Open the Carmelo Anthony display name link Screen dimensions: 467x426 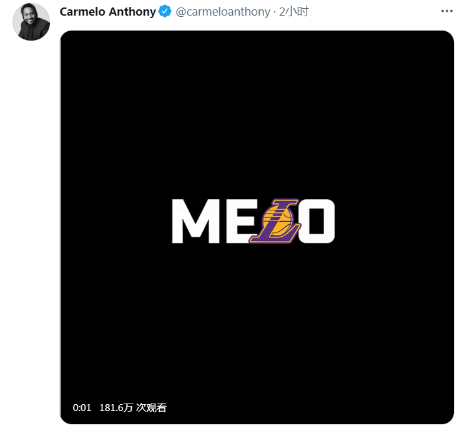[x=108, y=12]
